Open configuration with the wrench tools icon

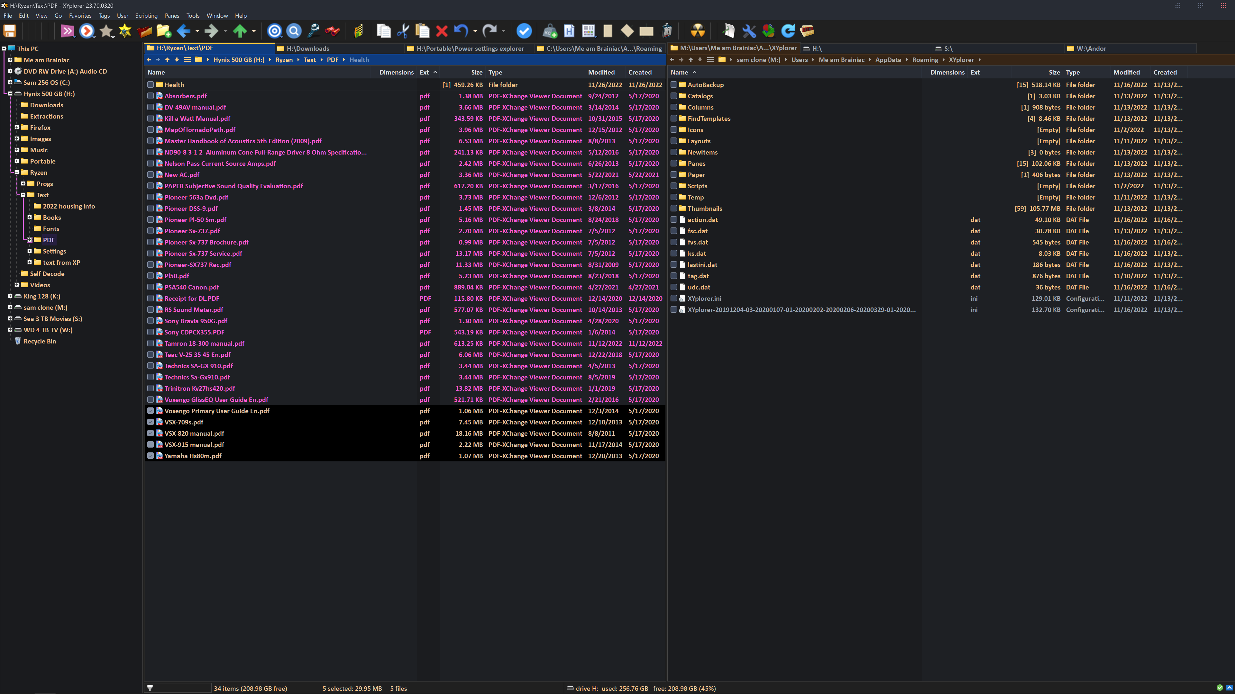749,31
